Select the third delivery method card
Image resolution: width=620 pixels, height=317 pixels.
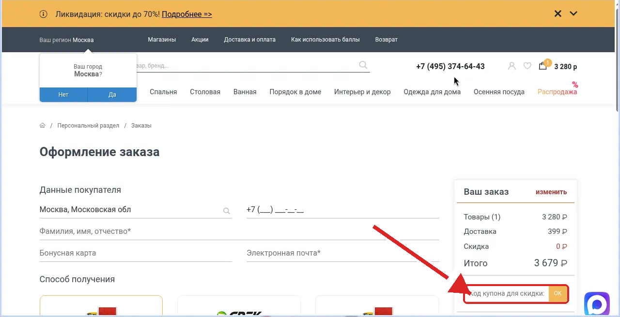click(x=377, y=306)
